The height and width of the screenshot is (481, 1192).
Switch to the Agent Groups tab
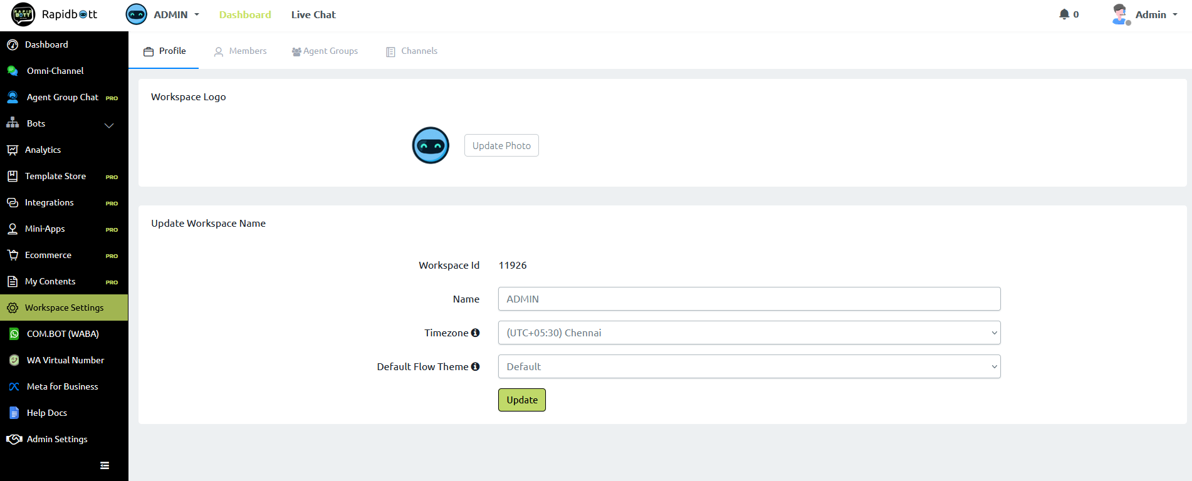click(x=325, y=51)
